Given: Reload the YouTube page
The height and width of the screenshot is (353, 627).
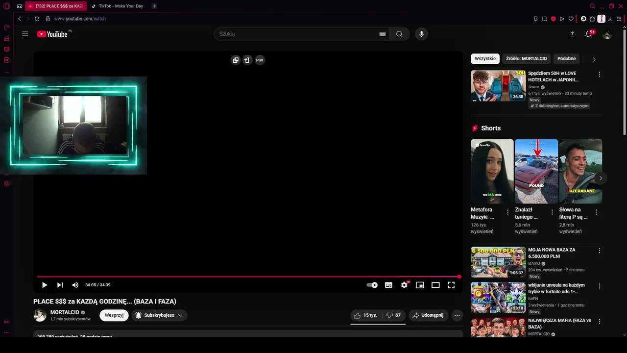Looking at the screenshot, I should click(x=37, y=19).
